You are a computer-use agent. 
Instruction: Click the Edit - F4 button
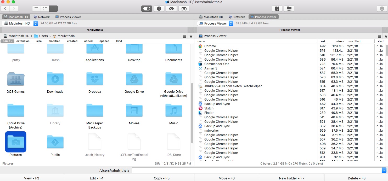pos(97,178)
